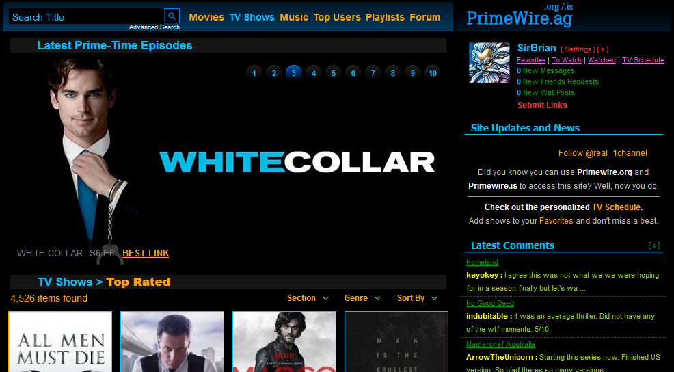Click the White Collar banner image
The image size is (674, 372).
[228, 161]
